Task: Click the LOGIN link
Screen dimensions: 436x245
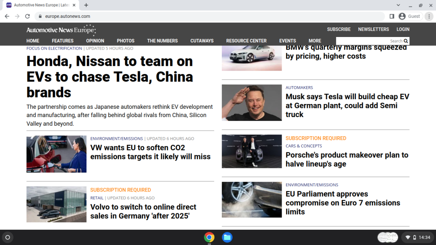Action: point(403,30)
